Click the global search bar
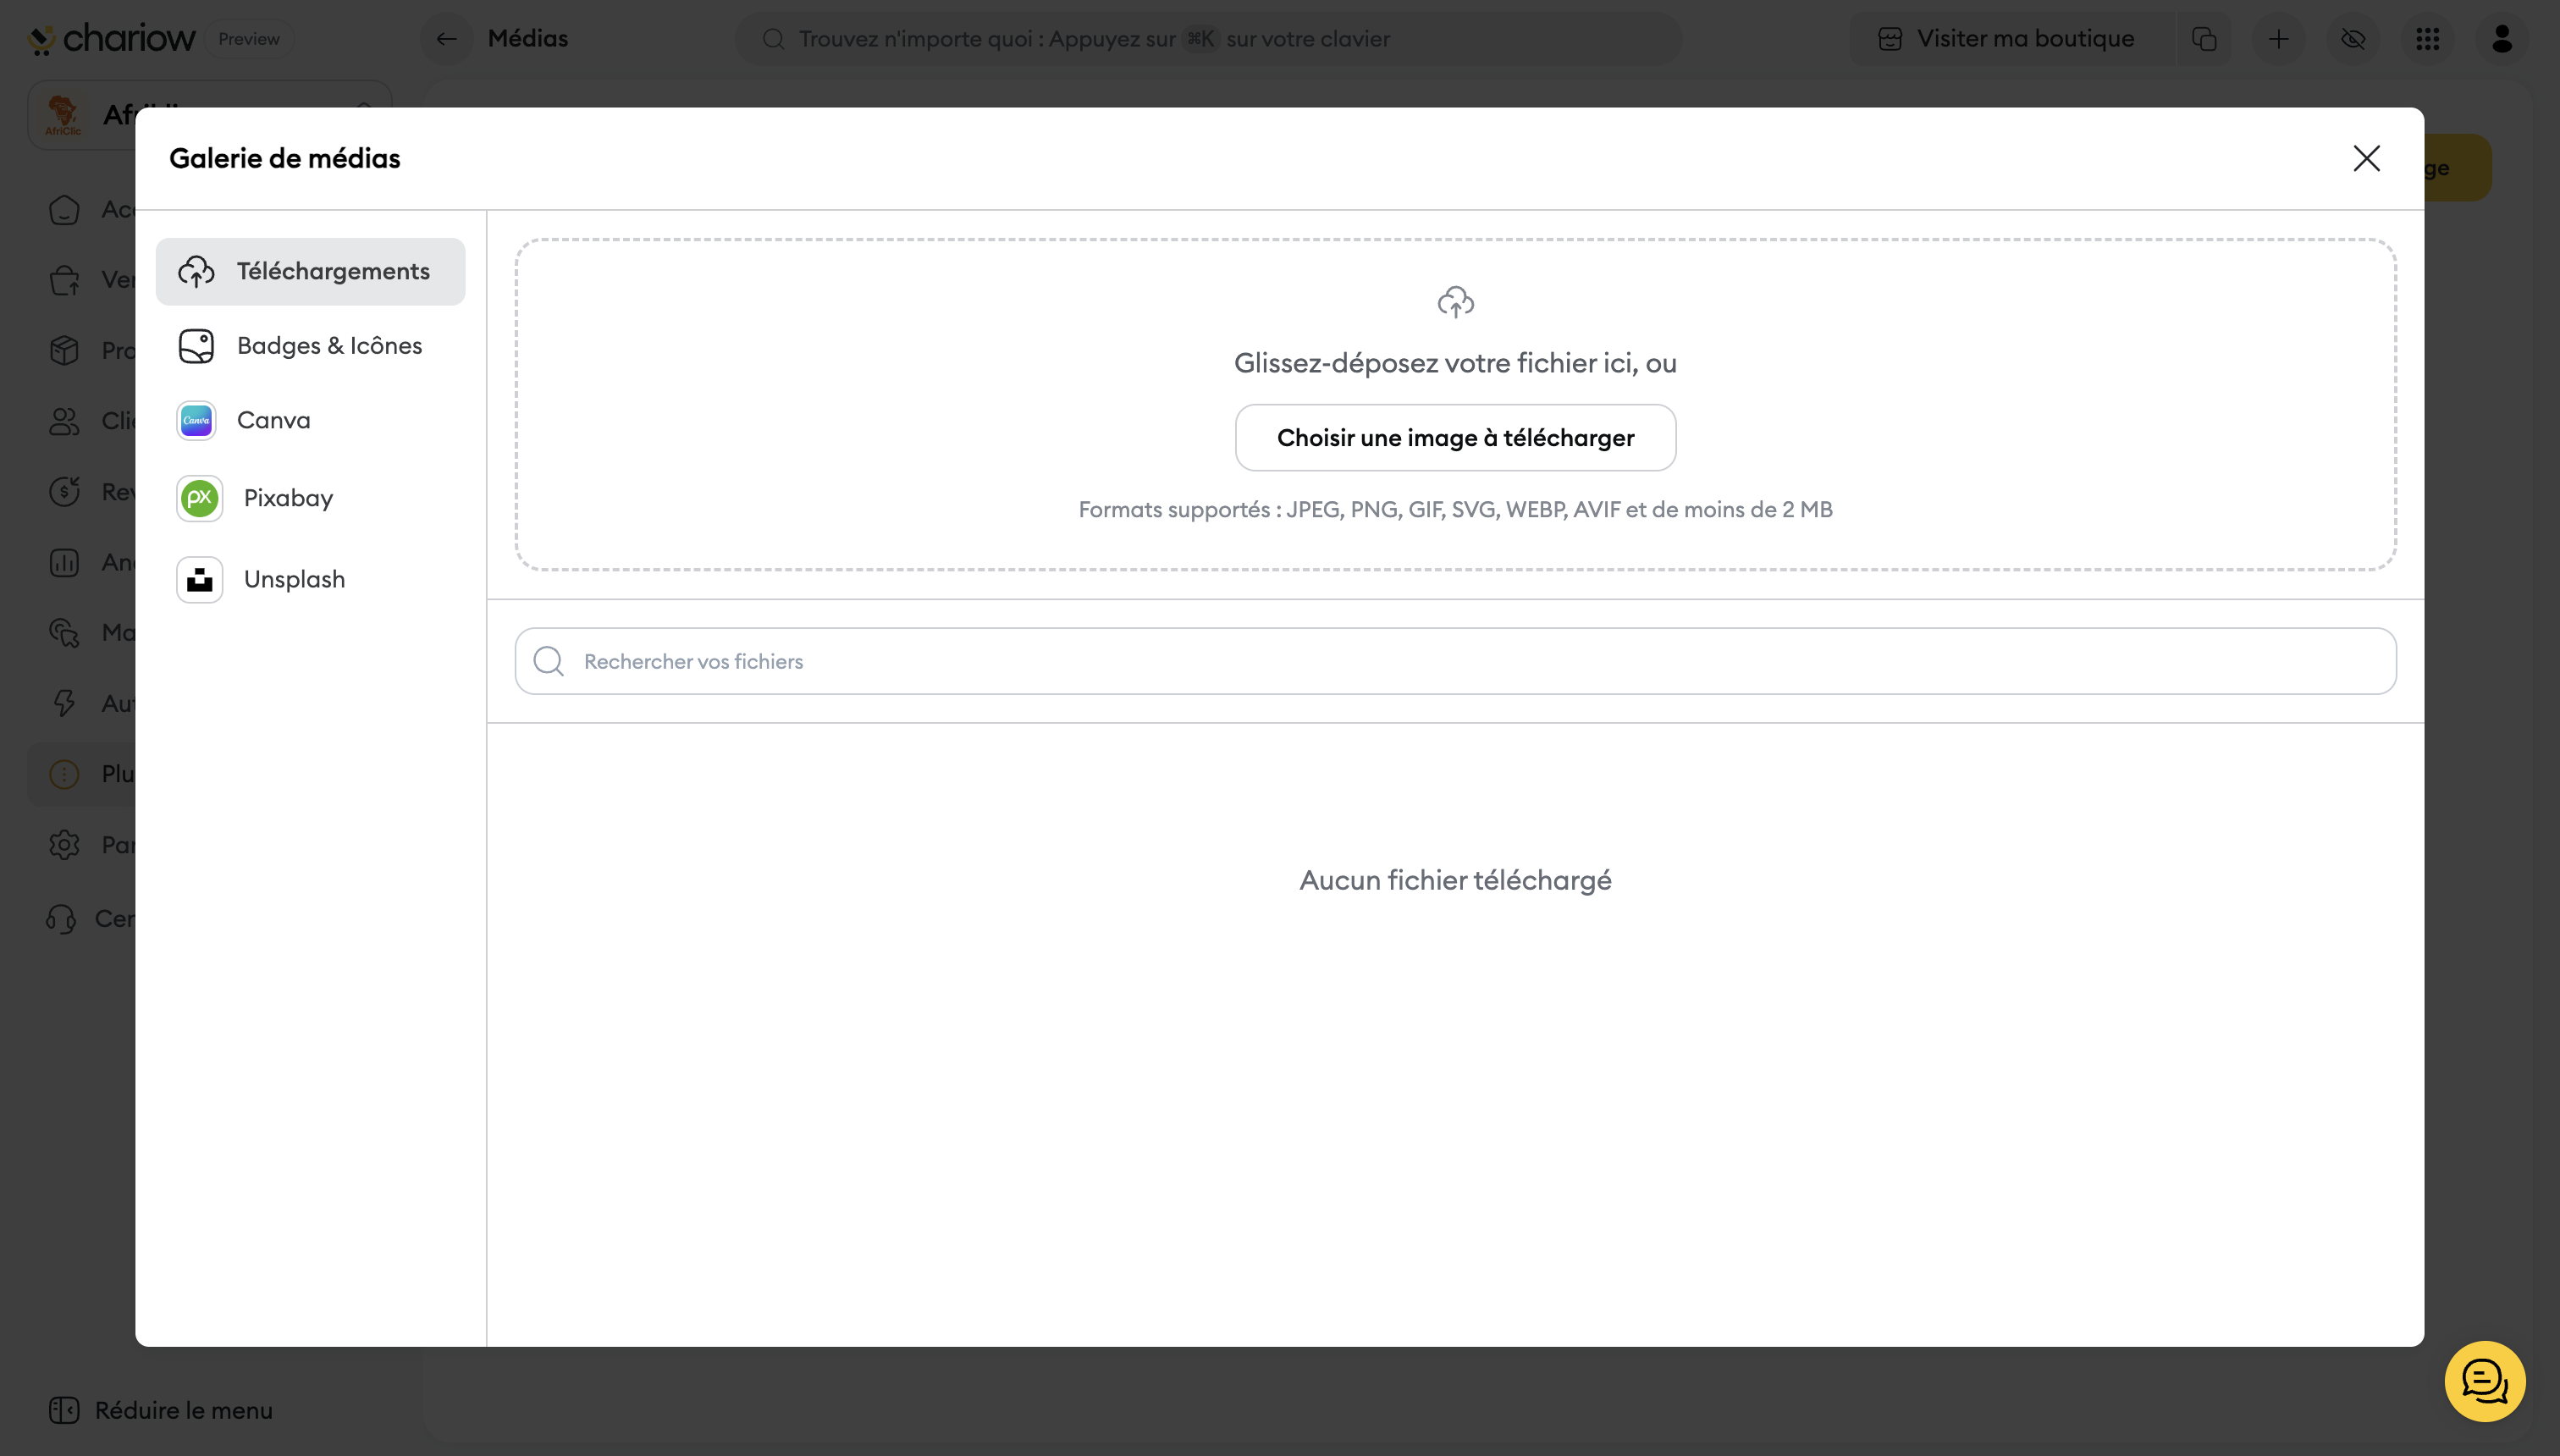Screen dimensions: 2560x1456 [1208, 39]
